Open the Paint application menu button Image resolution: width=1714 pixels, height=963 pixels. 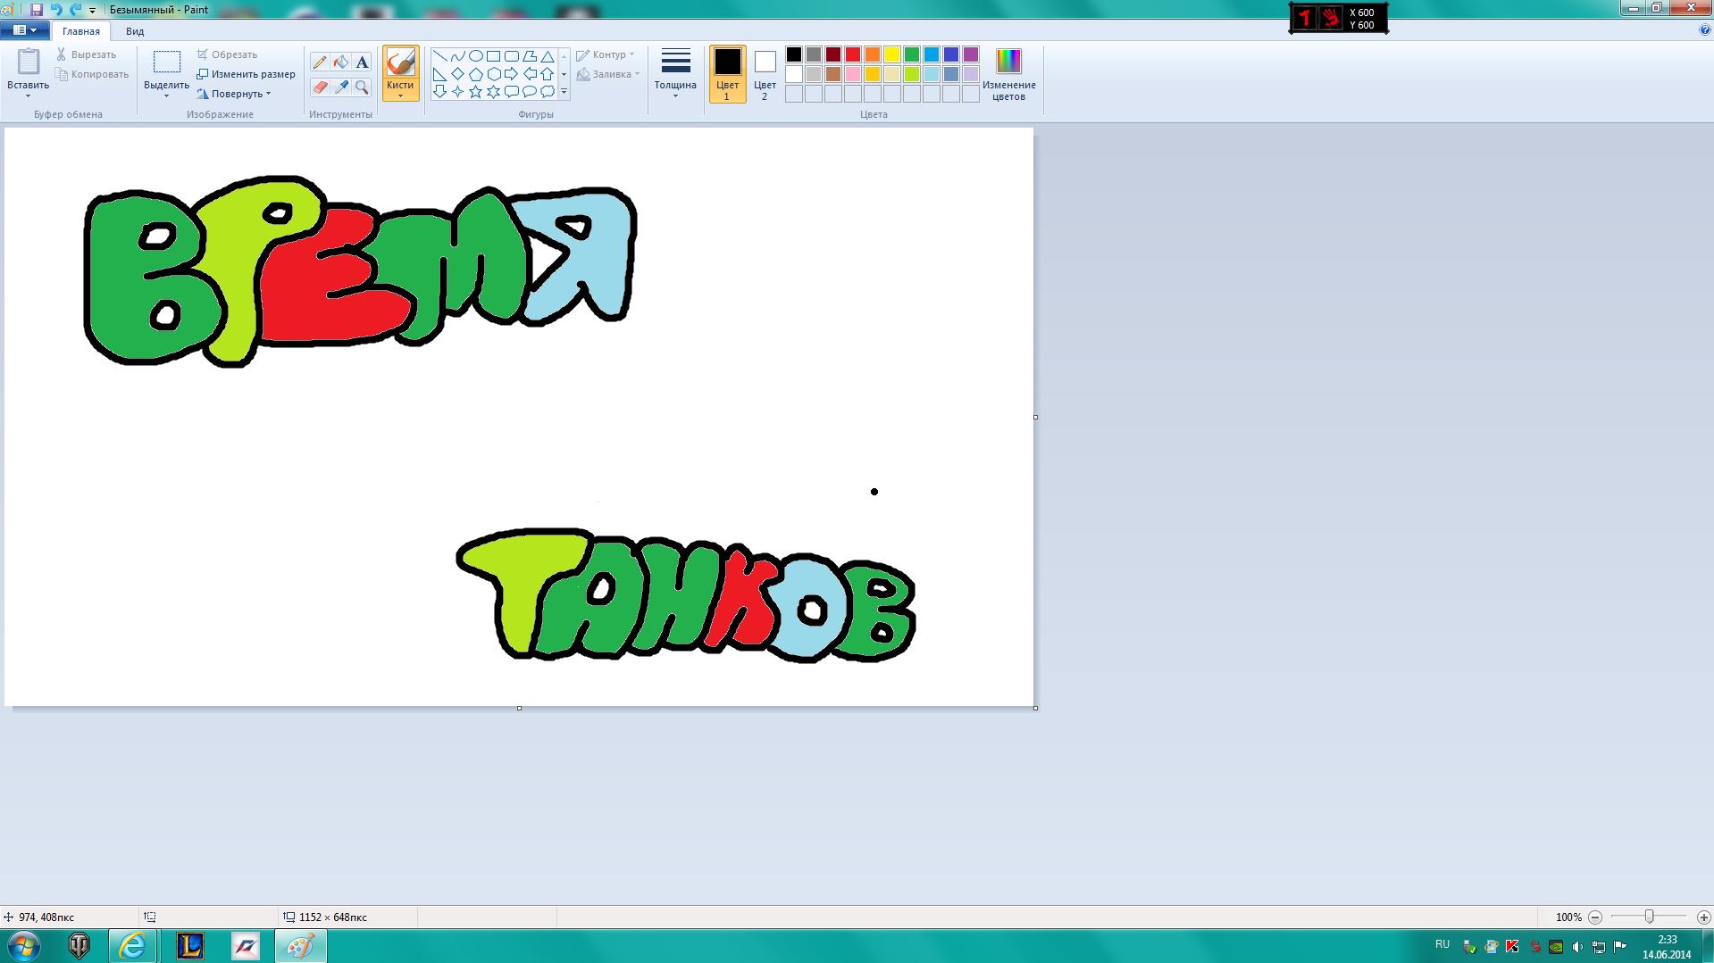pyautogui.click(x=25, y=30)
